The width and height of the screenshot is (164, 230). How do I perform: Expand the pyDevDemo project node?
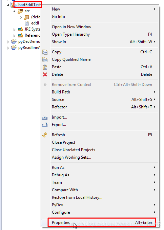click(x=8, y=42)
